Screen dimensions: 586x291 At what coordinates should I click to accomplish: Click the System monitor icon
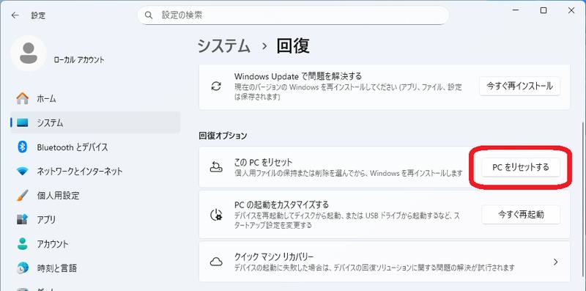tap(23, 122)
